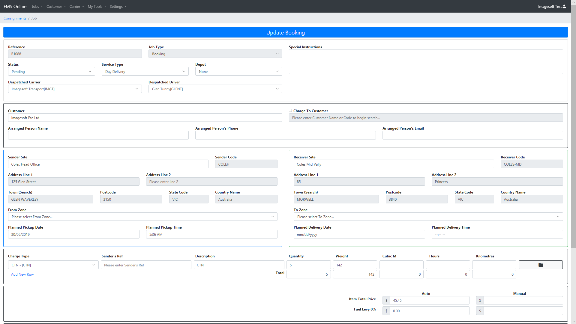Open the To Zone selector

pos(428,217)
